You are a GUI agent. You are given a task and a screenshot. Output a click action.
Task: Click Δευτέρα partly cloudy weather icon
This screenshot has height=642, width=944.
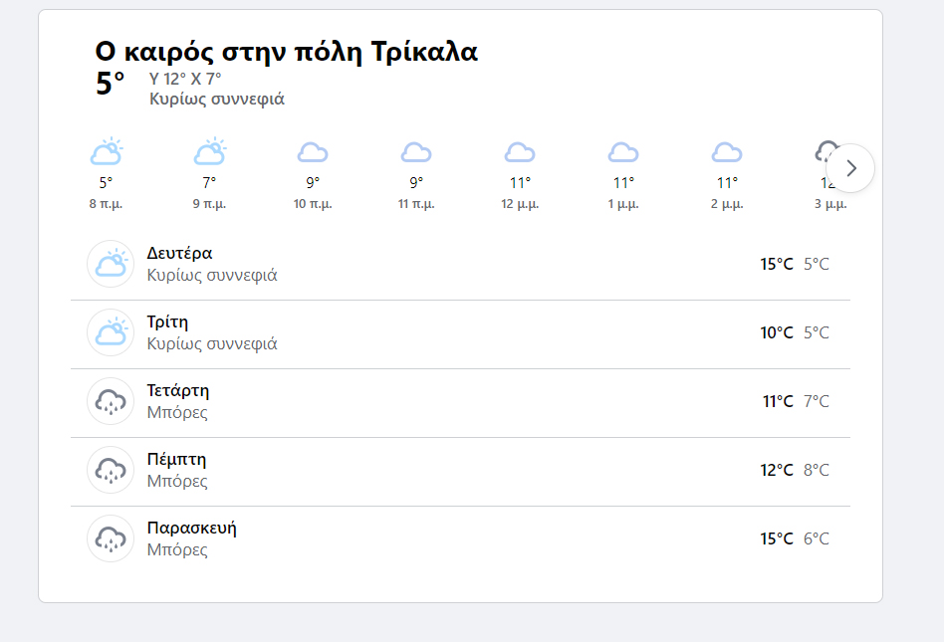tap(111, 265)
